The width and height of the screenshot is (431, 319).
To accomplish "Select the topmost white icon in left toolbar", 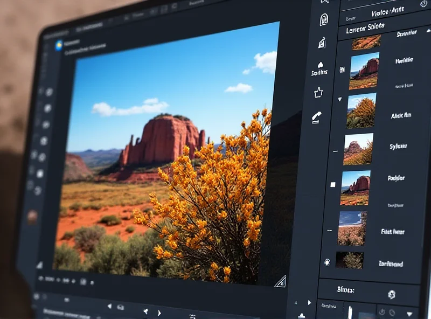I will point(49,92).
